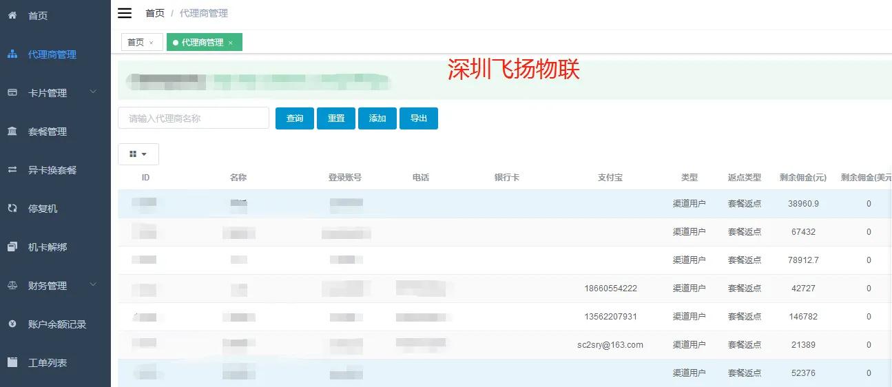Image resolution: width=892 pixels, height=387 pixels.
Task: Click the 导出 export button
Action: [x=419, y=118]
